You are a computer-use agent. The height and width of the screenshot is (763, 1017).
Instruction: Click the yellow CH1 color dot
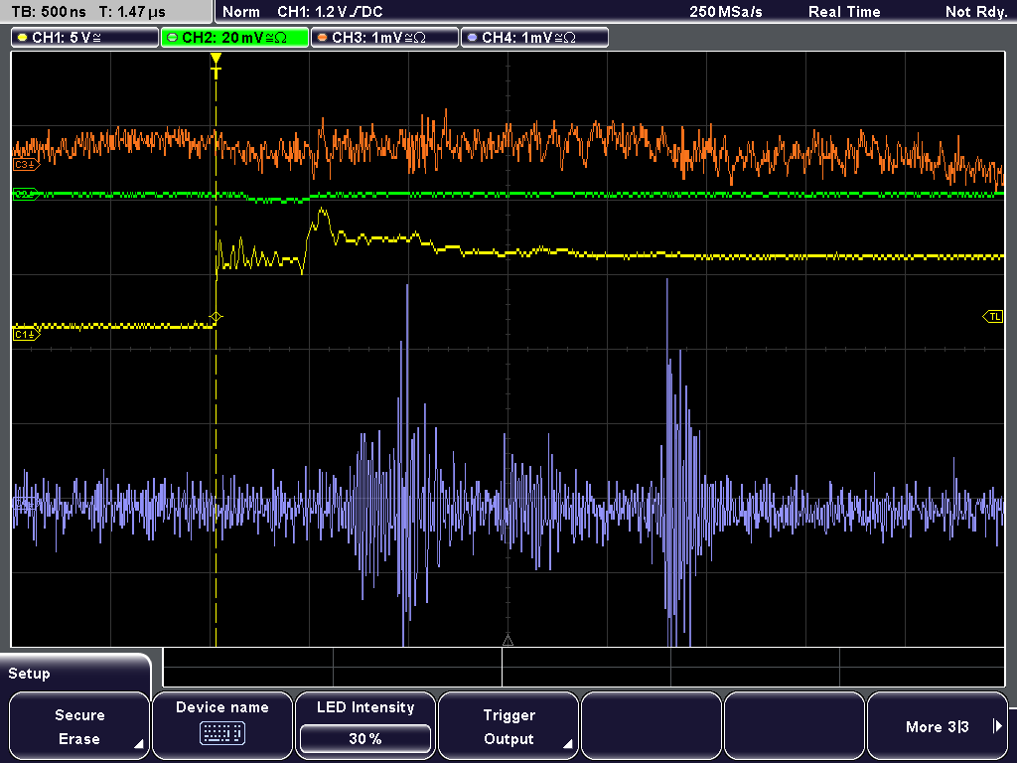(23, 38)
